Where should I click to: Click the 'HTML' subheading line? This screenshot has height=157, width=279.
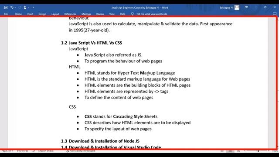click(75, 67)
